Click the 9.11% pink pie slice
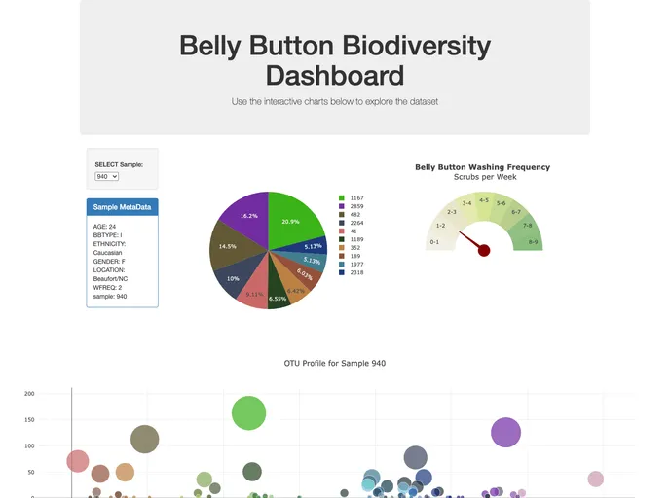 254,290
